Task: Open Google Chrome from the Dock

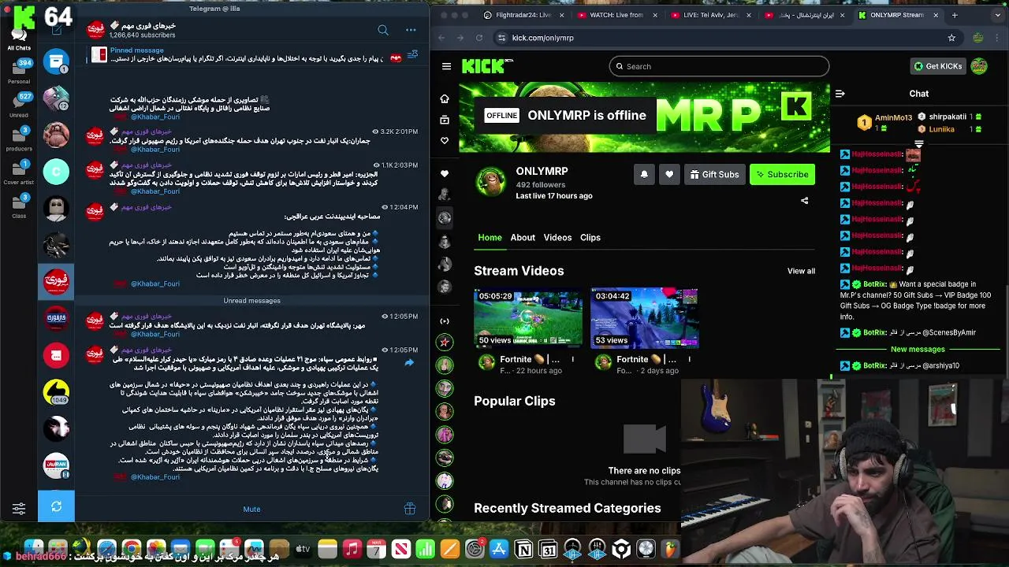Action: (x=132, y=549)
